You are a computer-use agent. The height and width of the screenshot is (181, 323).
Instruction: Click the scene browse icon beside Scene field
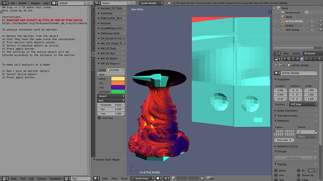click(97, 3)
